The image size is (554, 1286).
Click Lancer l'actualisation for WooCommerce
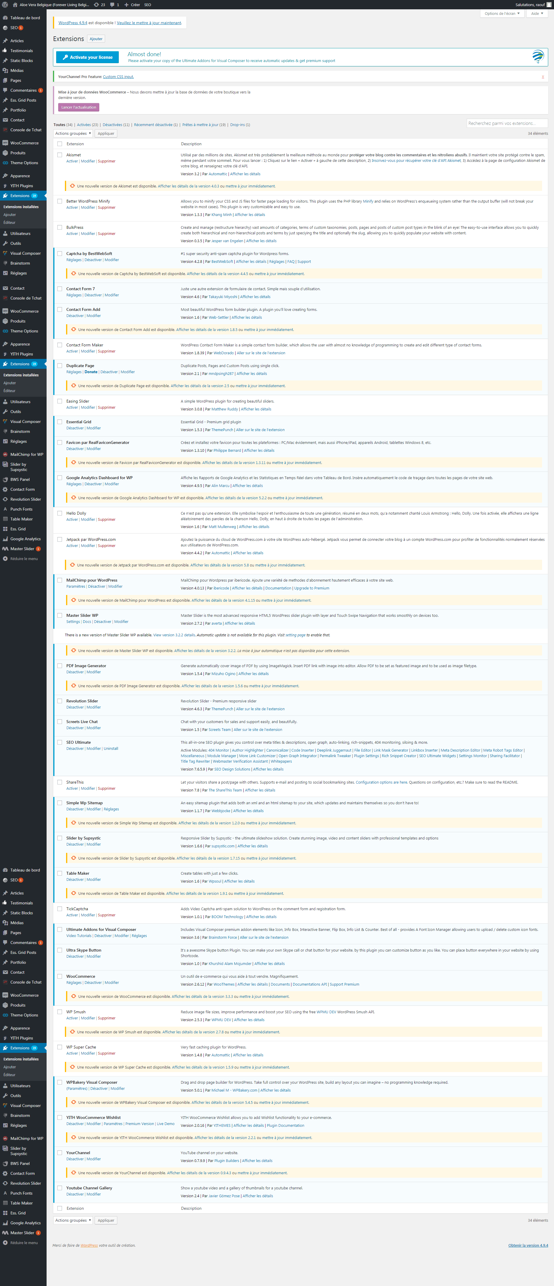(x=79, y=107)
